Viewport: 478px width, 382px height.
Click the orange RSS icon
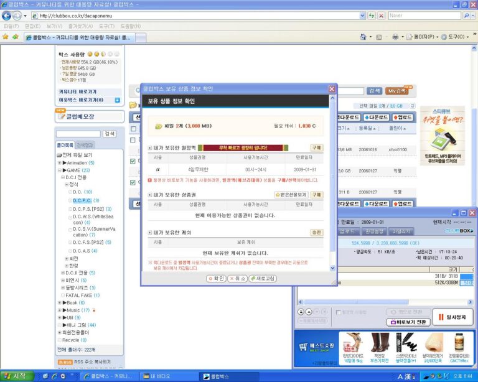(65, 362)
